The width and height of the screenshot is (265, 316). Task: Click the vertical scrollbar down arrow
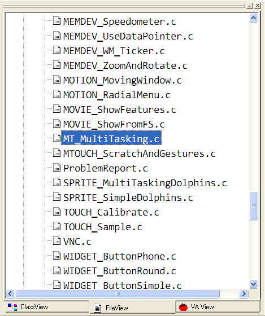[x=254, y=284]
